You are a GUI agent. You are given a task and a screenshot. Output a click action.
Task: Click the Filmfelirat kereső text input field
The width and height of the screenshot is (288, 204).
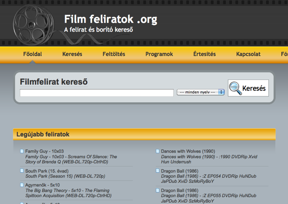[96, 93]
